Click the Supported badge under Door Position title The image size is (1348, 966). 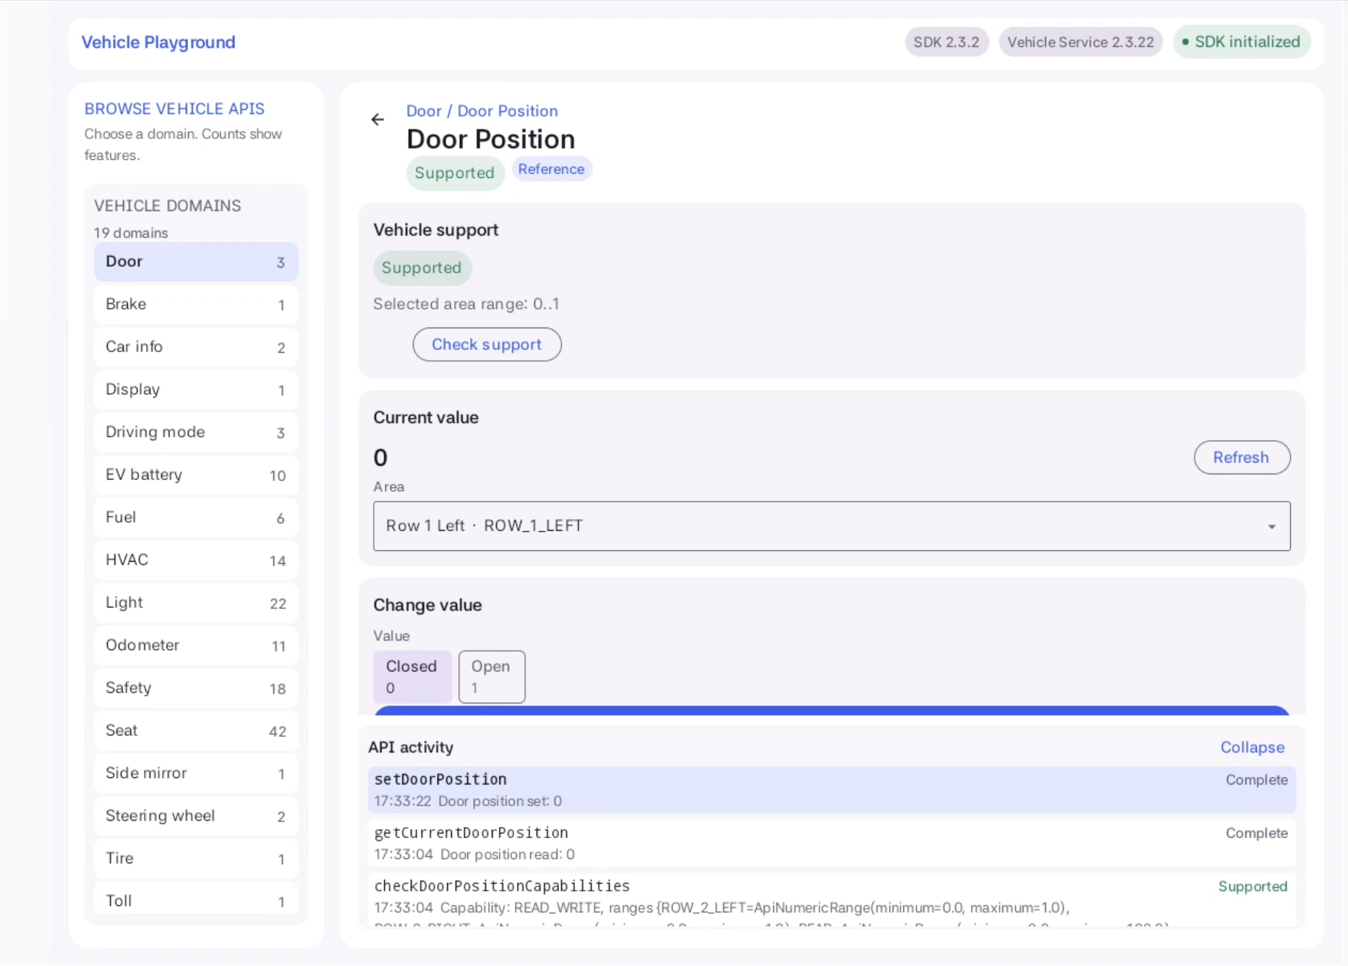[455, 173]
